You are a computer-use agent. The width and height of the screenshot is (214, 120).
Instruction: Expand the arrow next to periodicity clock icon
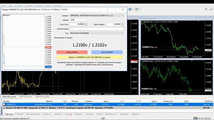tap(133, 9)
